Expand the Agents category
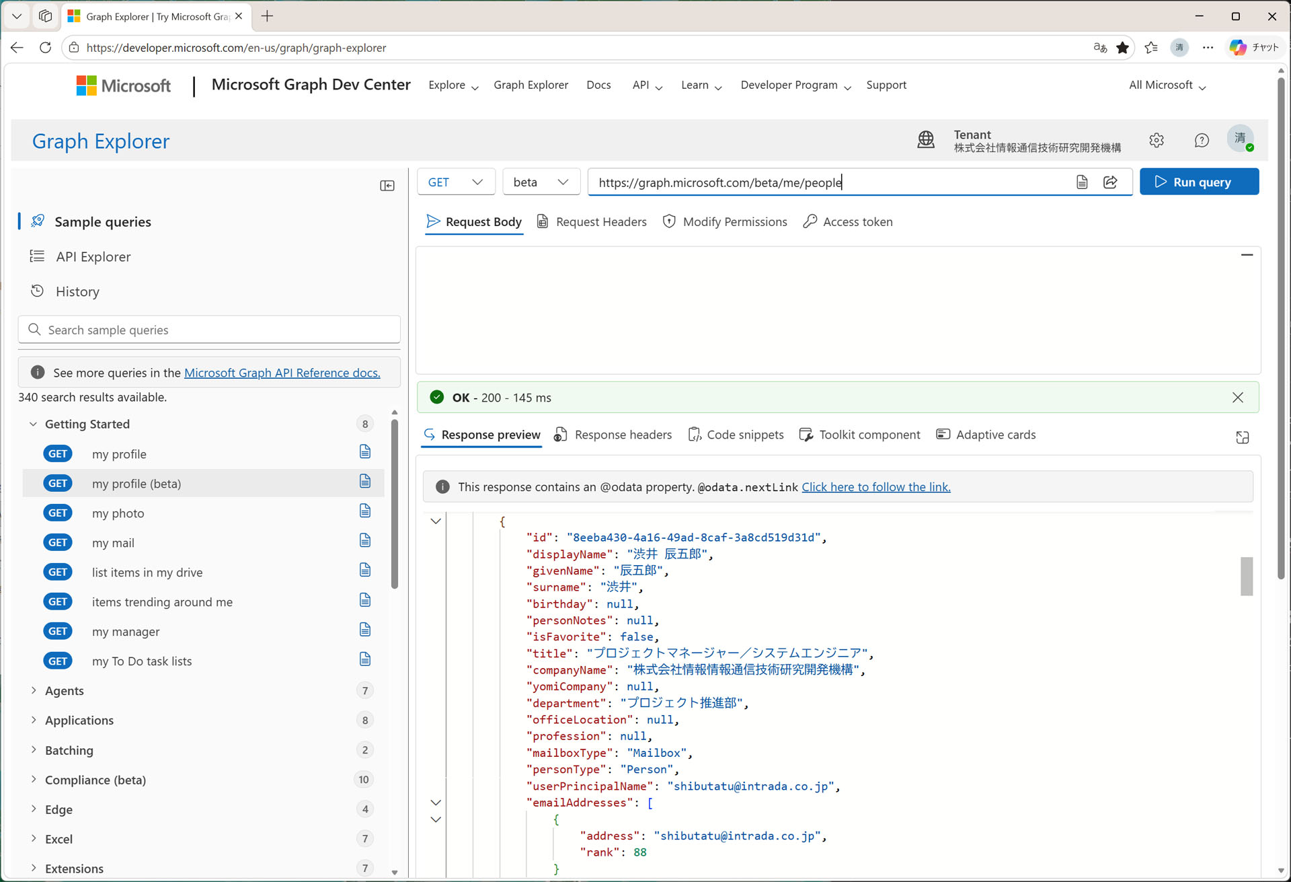Screen dimensions: 1291x882 coord(33,690)
